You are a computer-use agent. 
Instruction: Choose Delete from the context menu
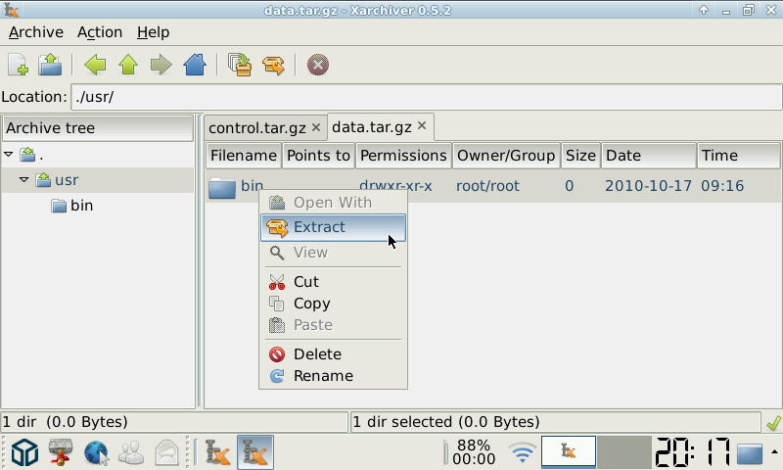click(x=333, y=354)
